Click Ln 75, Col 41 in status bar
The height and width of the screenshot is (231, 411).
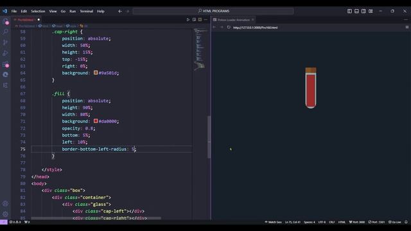[293, 222]
